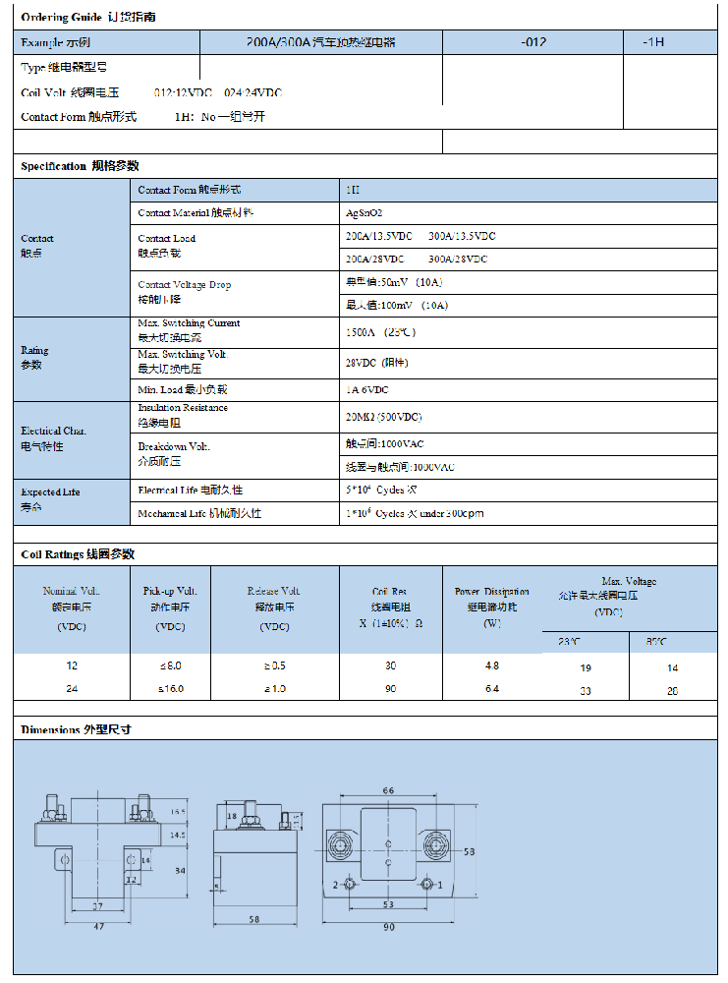This screenshot has width=728, height=983.
Task: Click the 'Max. Voltage' column header
Action: [629, 598]
